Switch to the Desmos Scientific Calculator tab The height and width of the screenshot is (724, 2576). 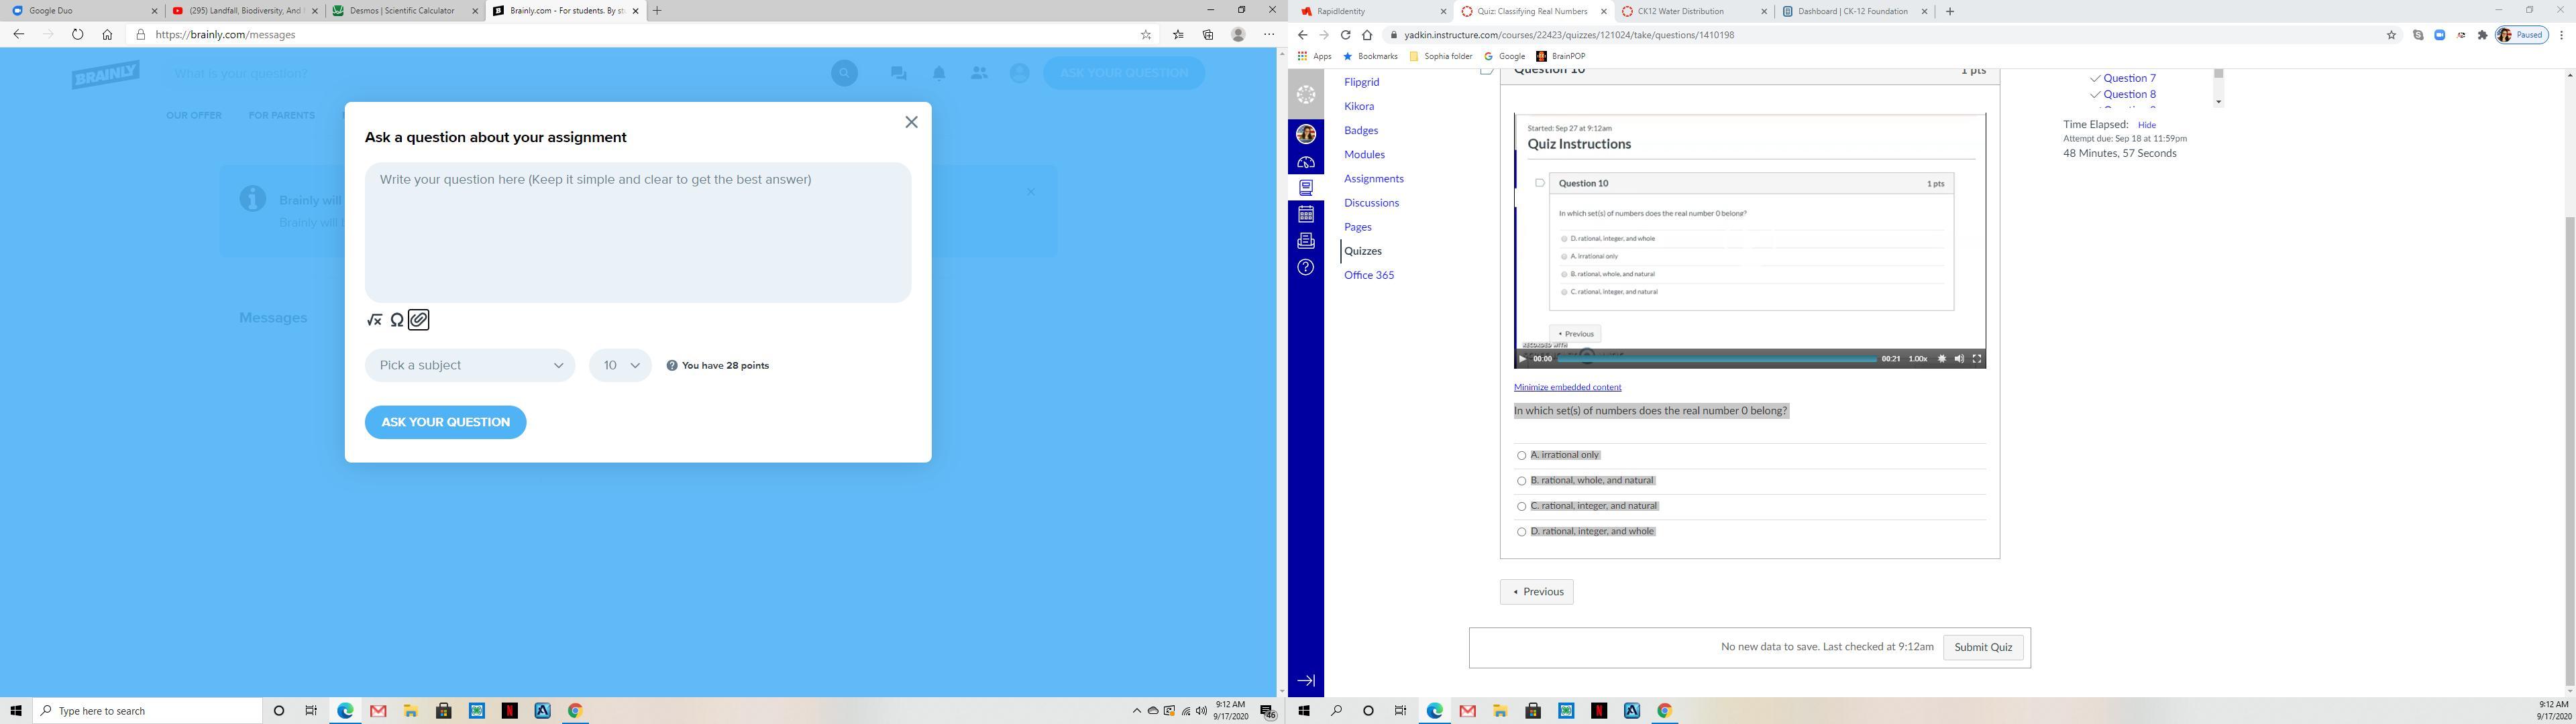(x=405, y=11)
